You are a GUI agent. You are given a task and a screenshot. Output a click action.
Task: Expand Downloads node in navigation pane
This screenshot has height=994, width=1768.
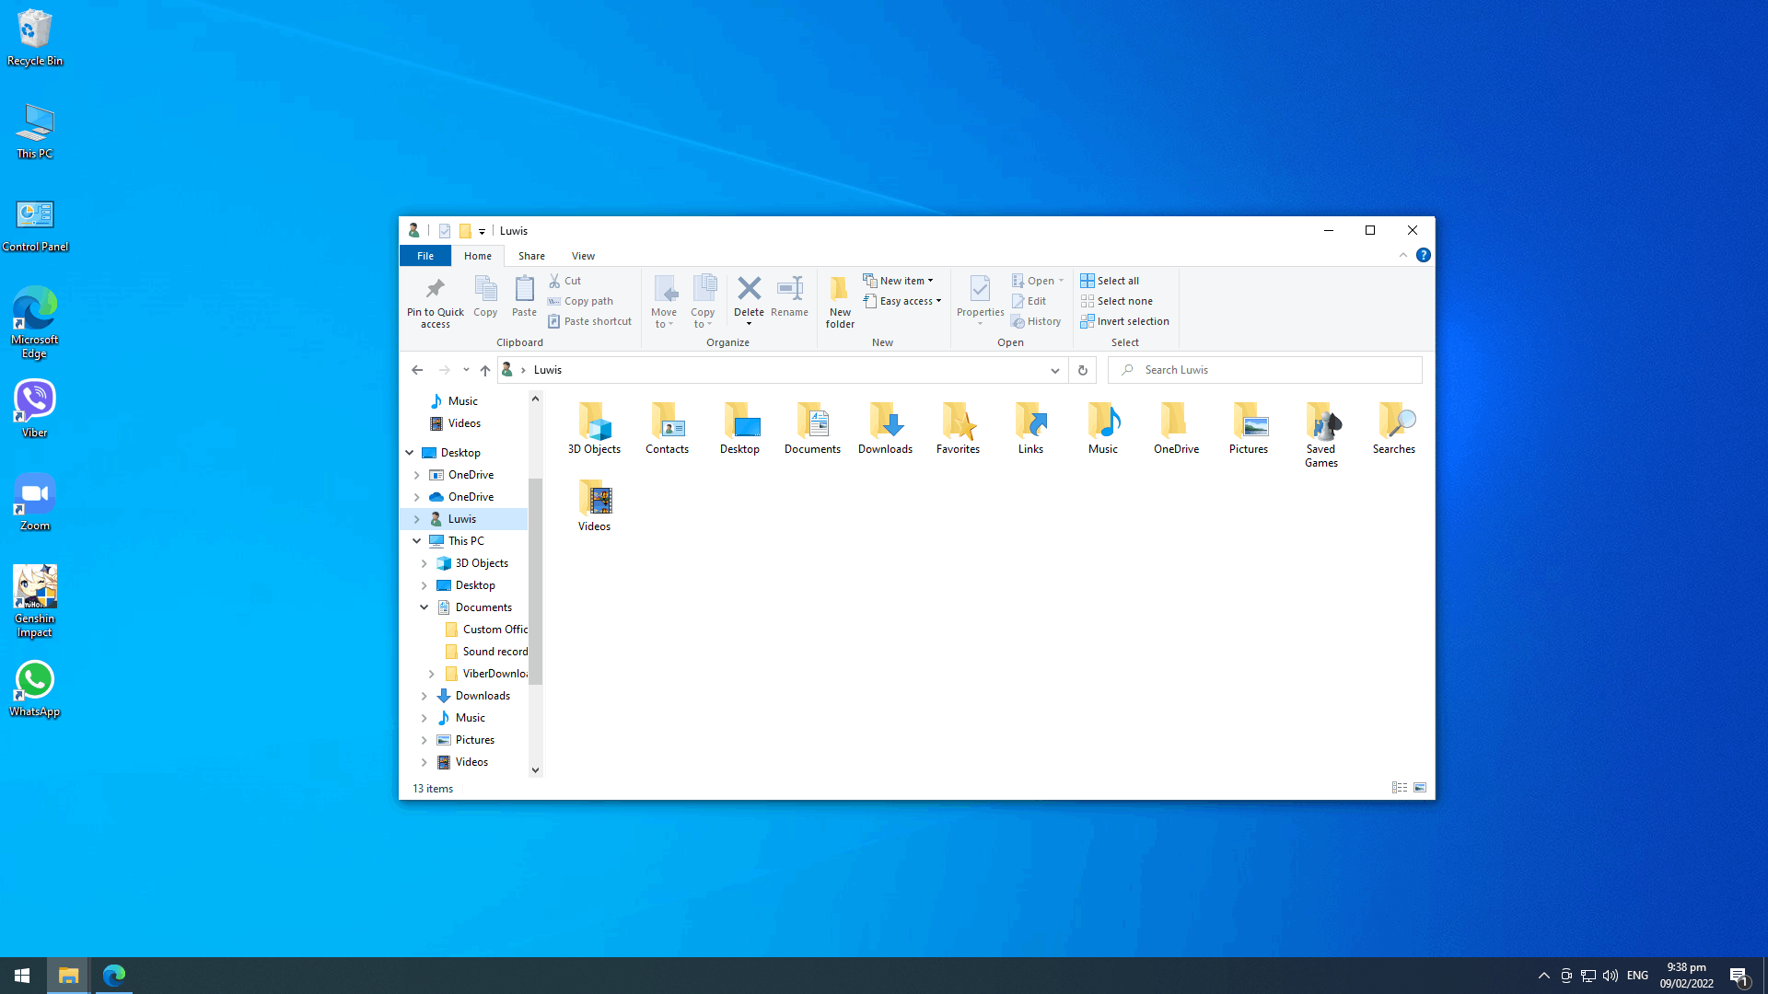click(x=424, y=696)
